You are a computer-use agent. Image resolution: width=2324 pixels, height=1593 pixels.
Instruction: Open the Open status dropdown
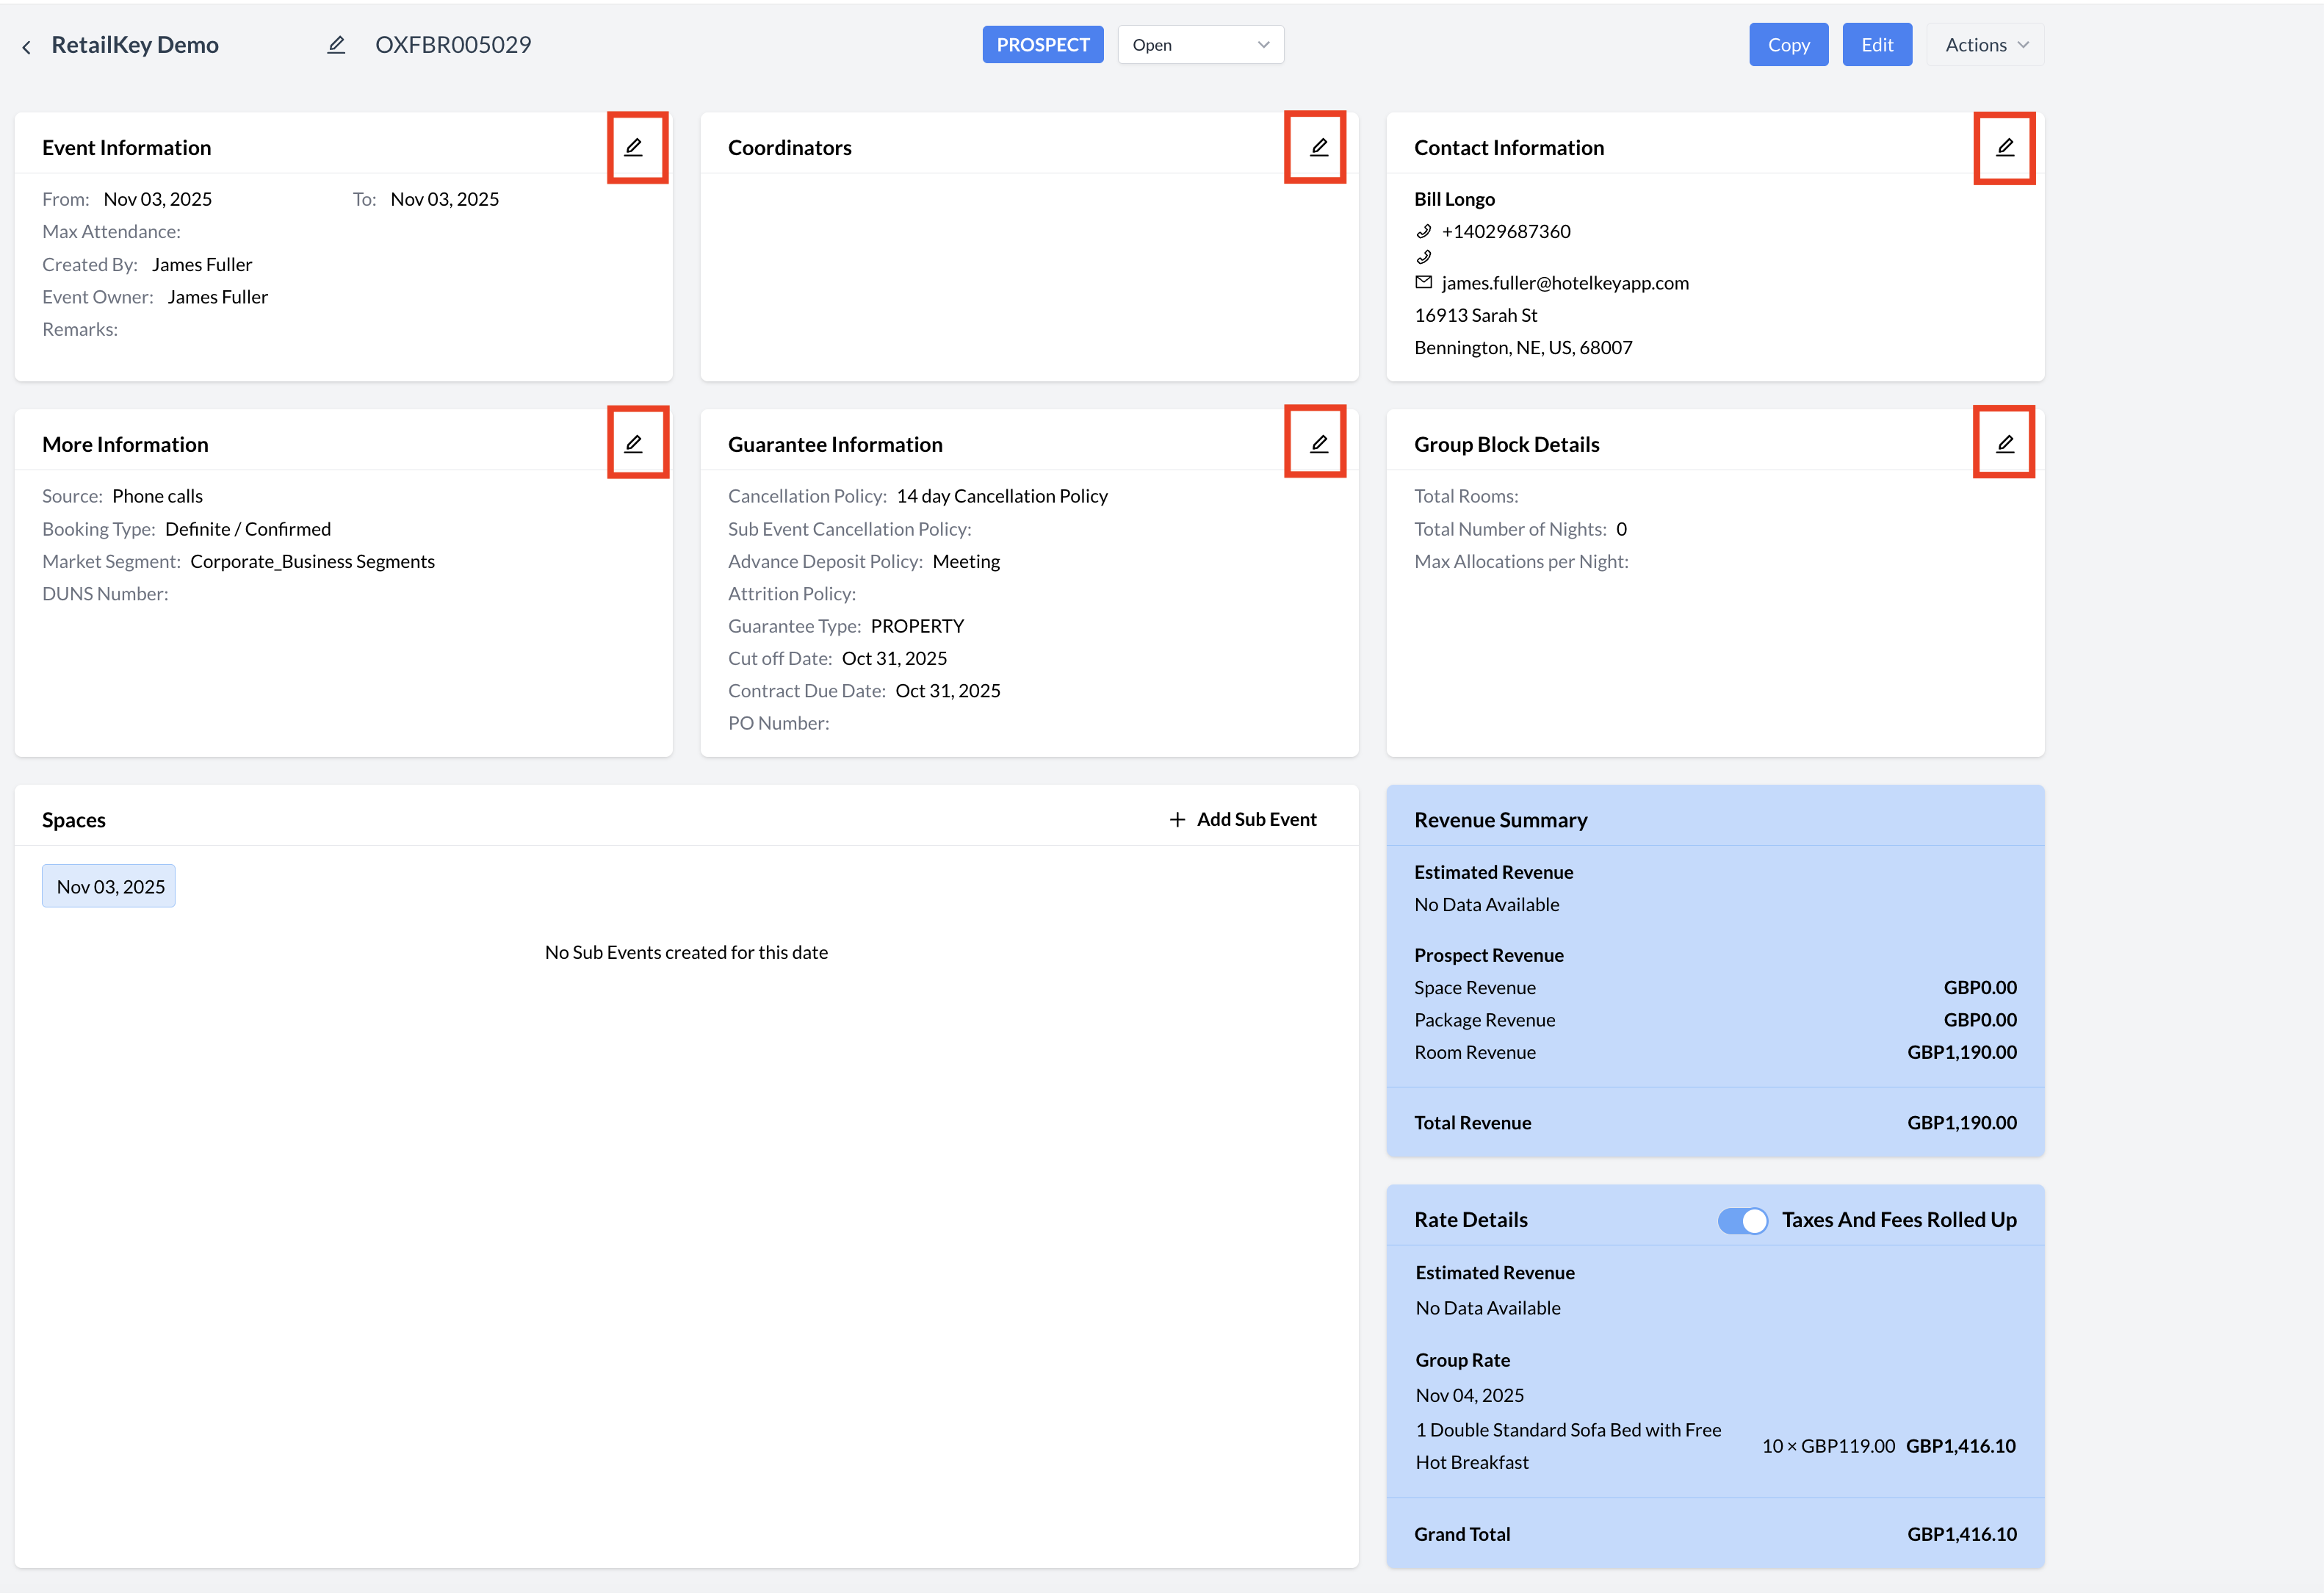(x=1200, y=45)
